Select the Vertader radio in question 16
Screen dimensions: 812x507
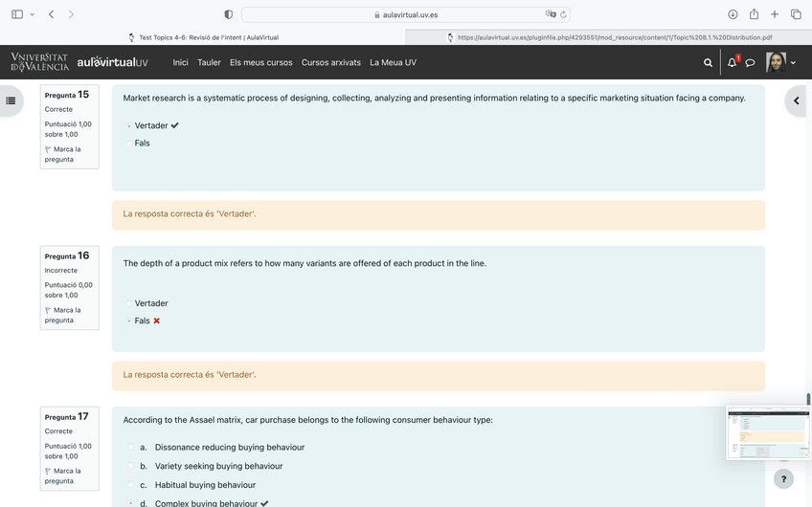[129, 303]
